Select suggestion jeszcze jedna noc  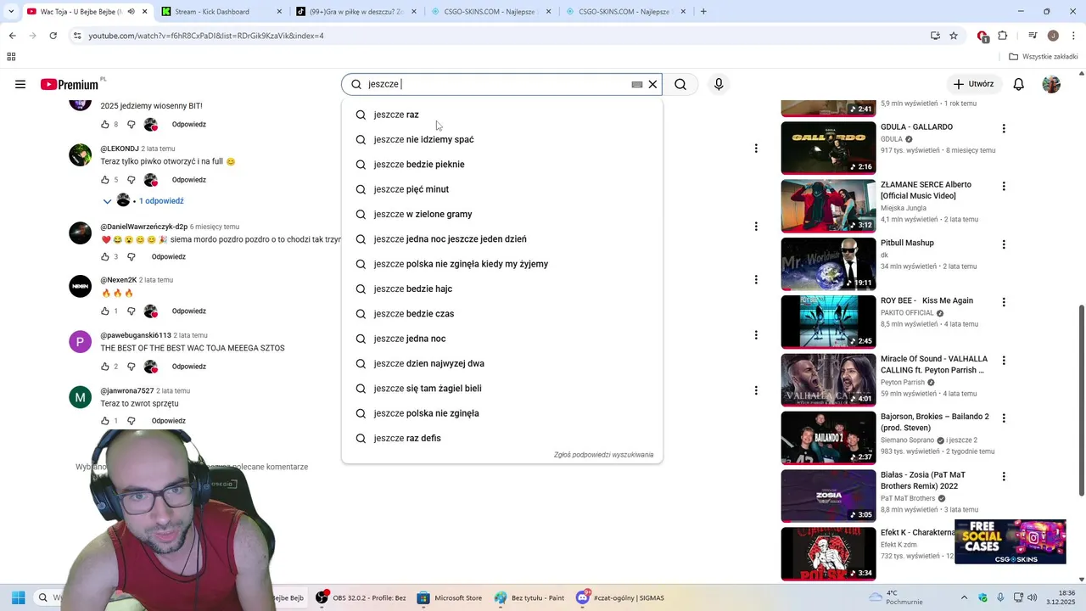click(x=501, y=339)
